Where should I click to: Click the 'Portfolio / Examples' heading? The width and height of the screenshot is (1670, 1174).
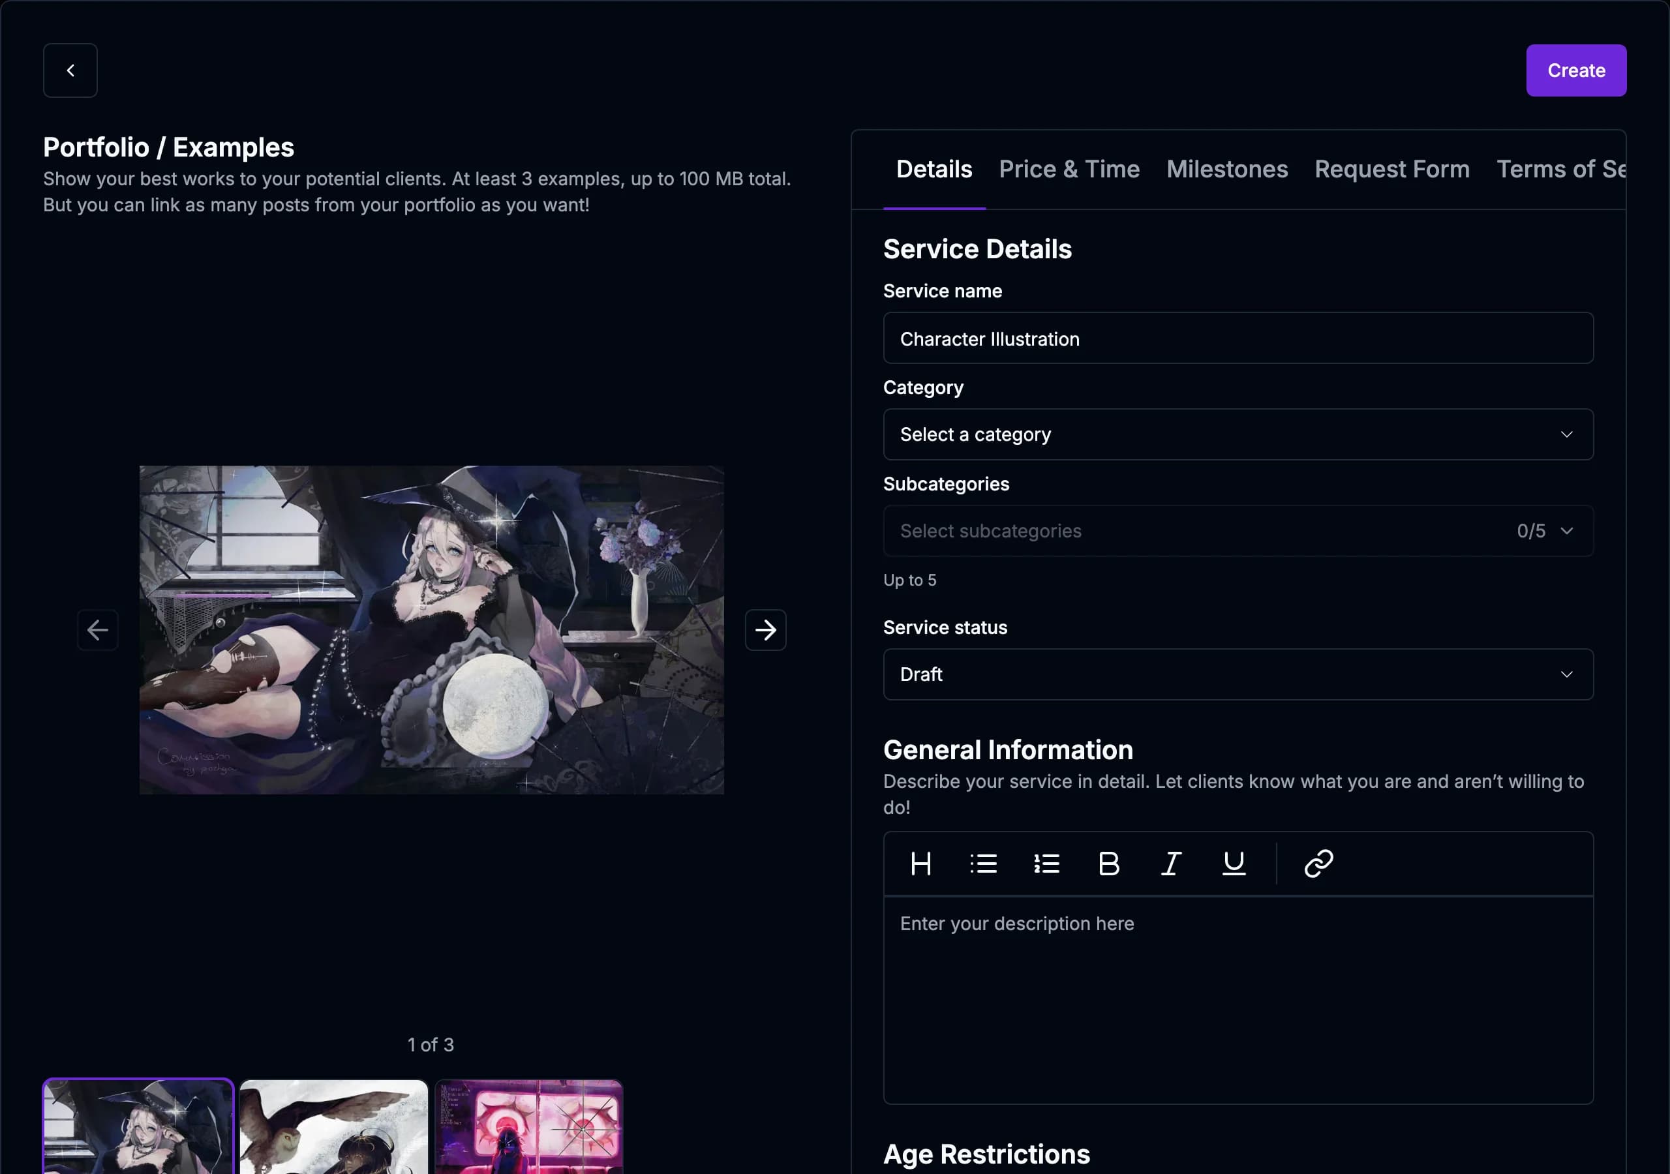tap(169, 147)
